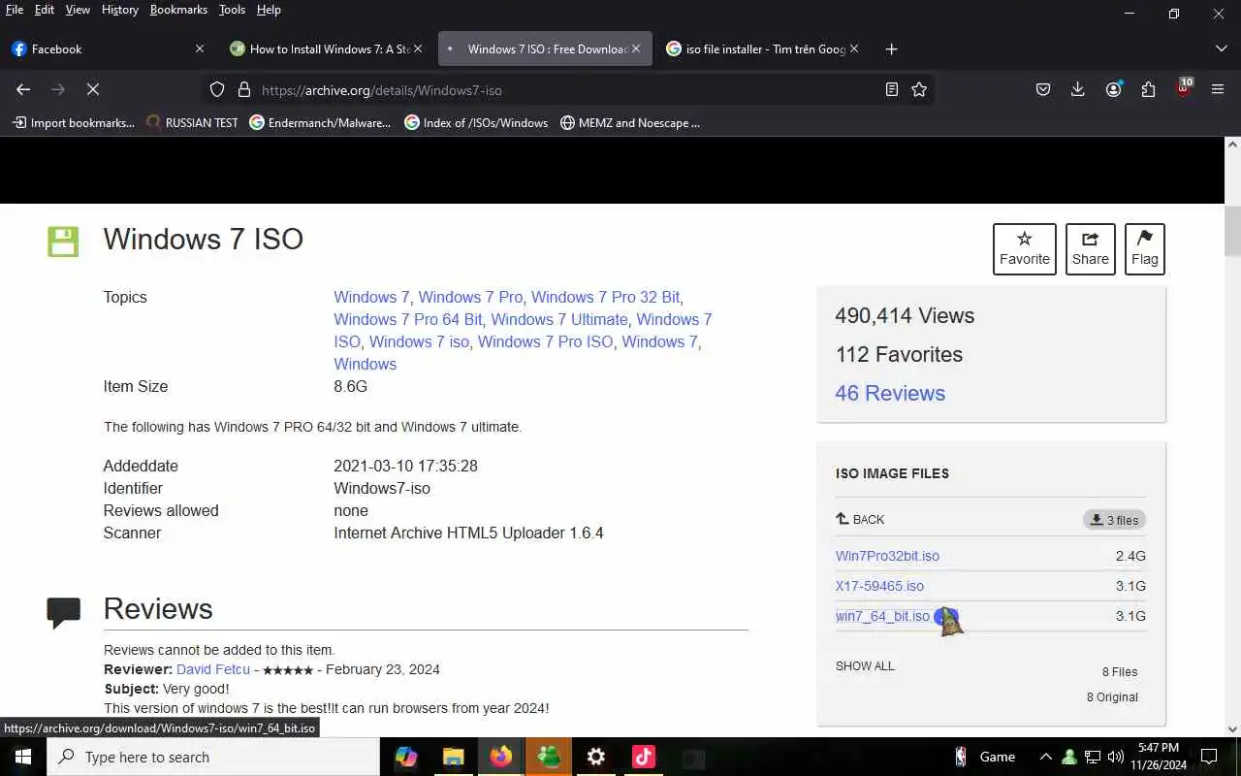Download win7_64_bit.iso
The image size is (1241, 776).
tap(882, 616)
